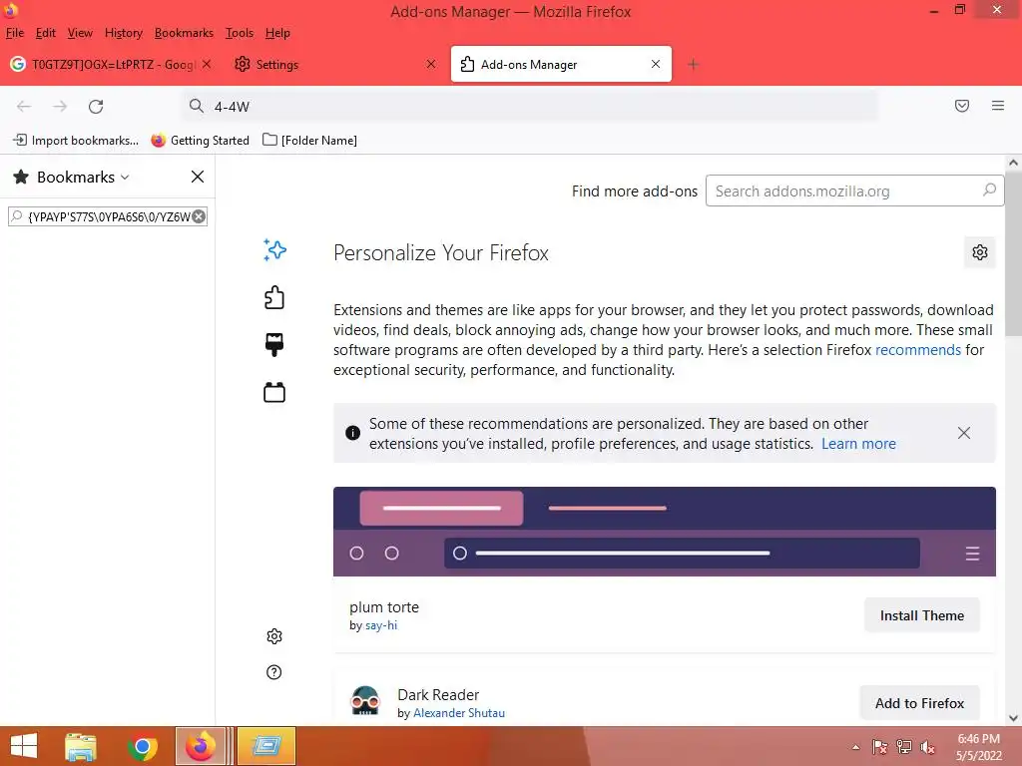1022x766 pixels.
Task: Launch Google Chrome from taskbar
Action: pos(143,746)
